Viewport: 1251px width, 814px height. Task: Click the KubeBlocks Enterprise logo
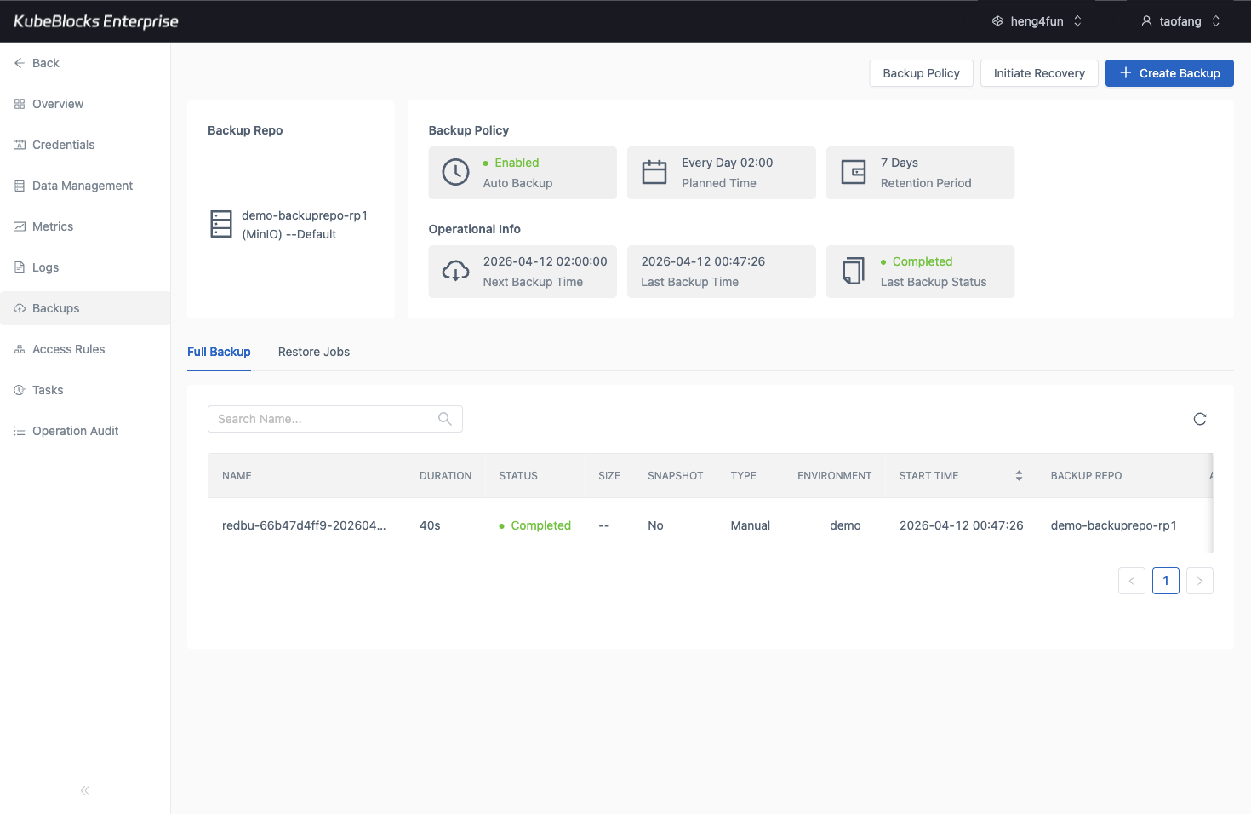click(96, 21)
